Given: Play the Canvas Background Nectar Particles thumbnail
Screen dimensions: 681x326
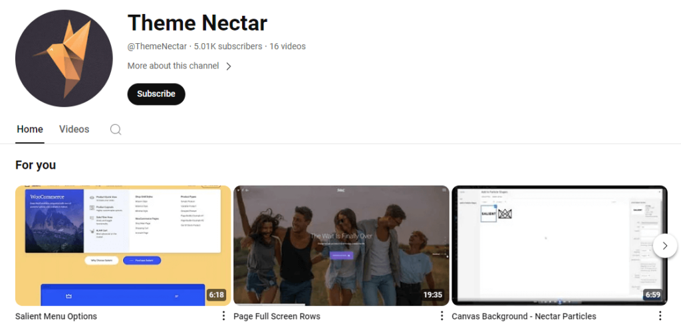Looking at the screenshot, I should [x=559, y=246].
